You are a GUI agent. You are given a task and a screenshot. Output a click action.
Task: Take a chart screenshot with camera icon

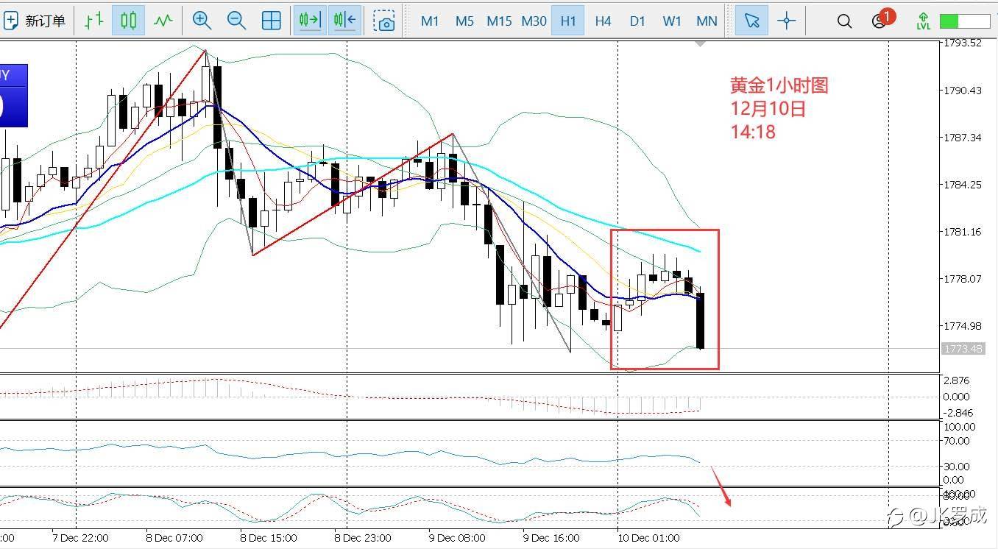click(384, 21)
